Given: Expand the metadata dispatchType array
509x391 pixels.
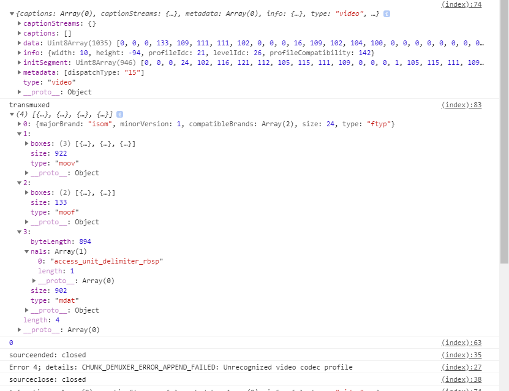Looking at the screenshot, I should coord(20,72).
